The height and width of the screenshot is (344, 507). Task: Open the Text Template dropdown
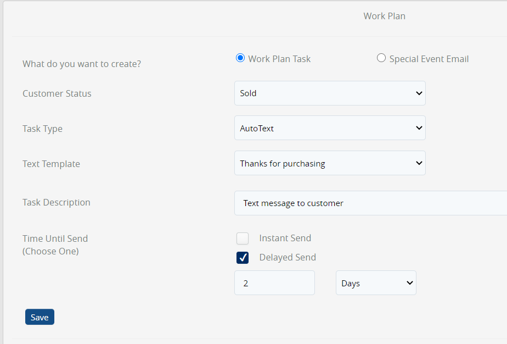[x=329, y=163]
